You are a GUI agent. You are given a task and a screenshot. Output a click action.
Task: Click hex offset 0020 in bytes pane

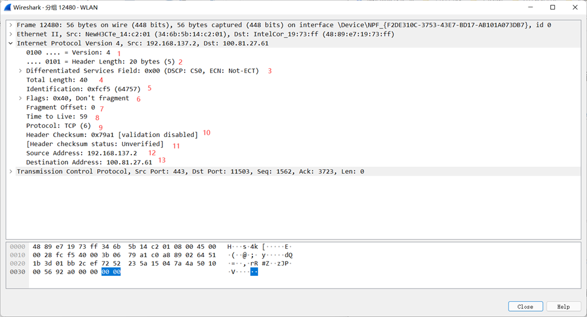pyautogui.click(x=18, y=263)
